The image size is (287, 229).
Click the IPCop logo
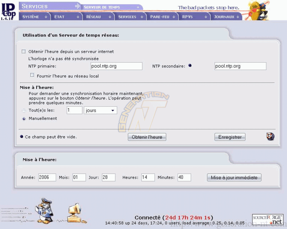pos(9,11)
